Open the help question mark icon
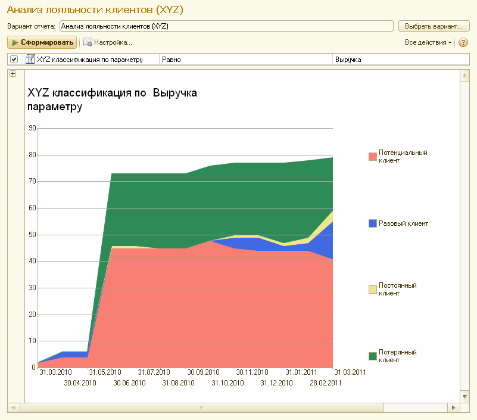The image size is (477, 420). (x=463, y=42)
